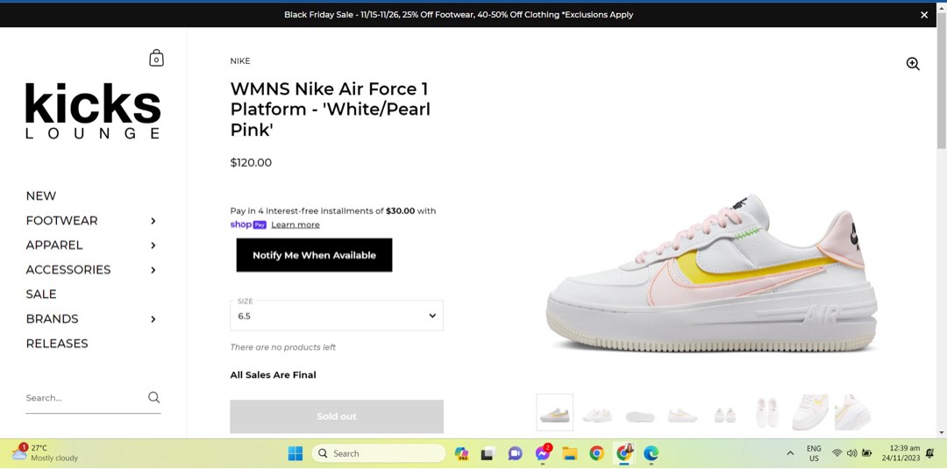Image resolution: width=947 pixels, height=469 pixels.
Task: Launch Microsoft Edge from the taskbar
Action: (651, 453)
